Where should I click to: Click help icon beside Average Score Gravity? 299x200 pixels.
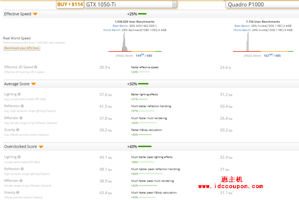pos(19,130)
